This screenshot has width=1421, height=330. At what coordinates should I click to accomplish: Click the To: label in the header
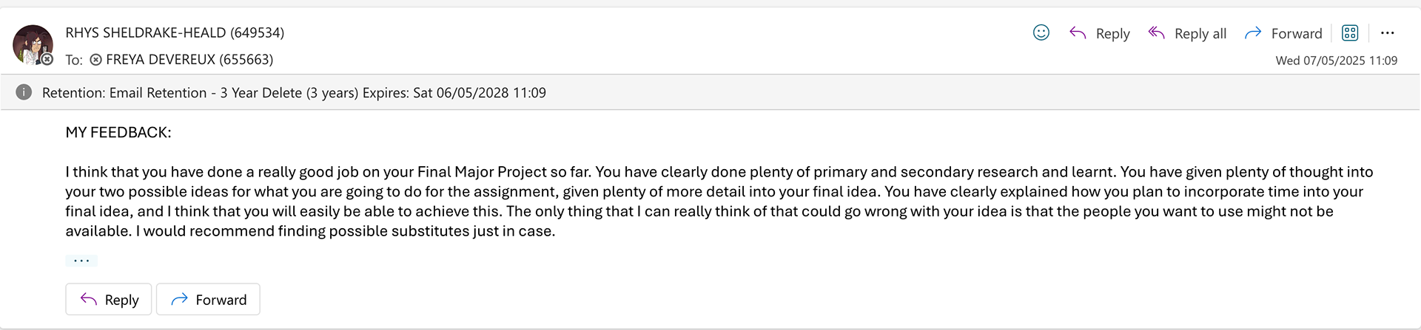(74, 60)
